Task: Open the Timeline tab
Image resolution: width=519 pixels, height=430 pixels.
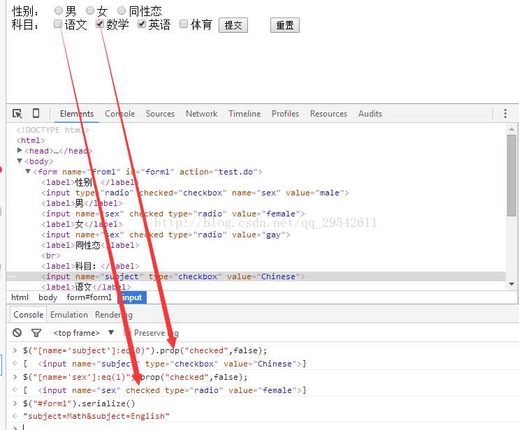Action: [x=244, y=114]
